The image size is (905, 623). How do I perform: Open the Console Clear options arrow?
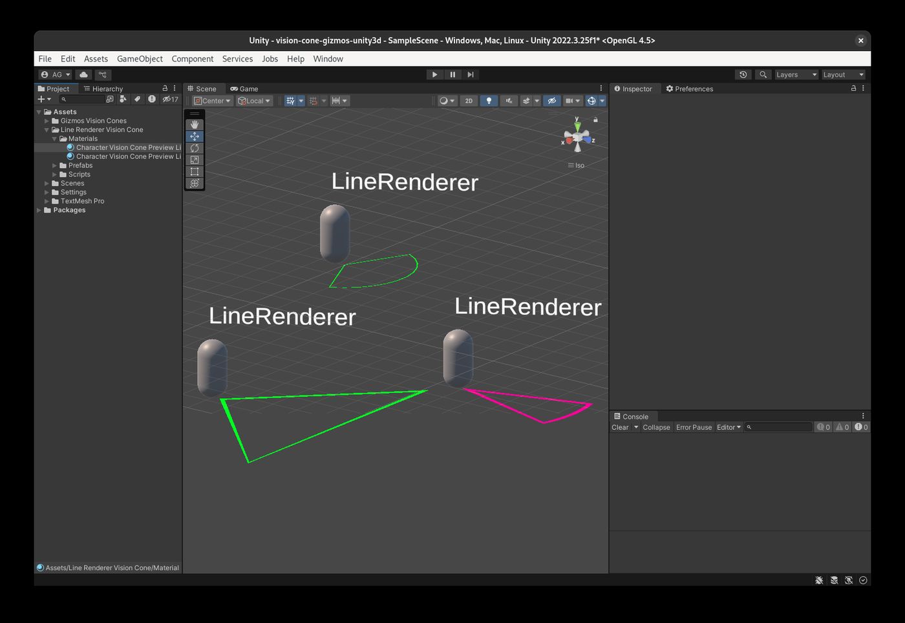click(x=636, y=427)
